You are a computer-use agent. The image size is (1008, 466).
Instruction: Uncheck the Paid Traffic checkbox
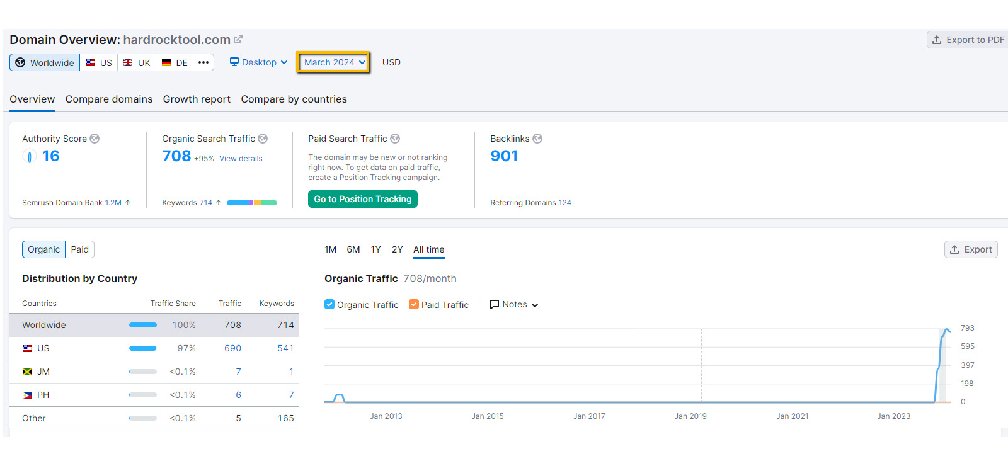click(x=414, y=304)
